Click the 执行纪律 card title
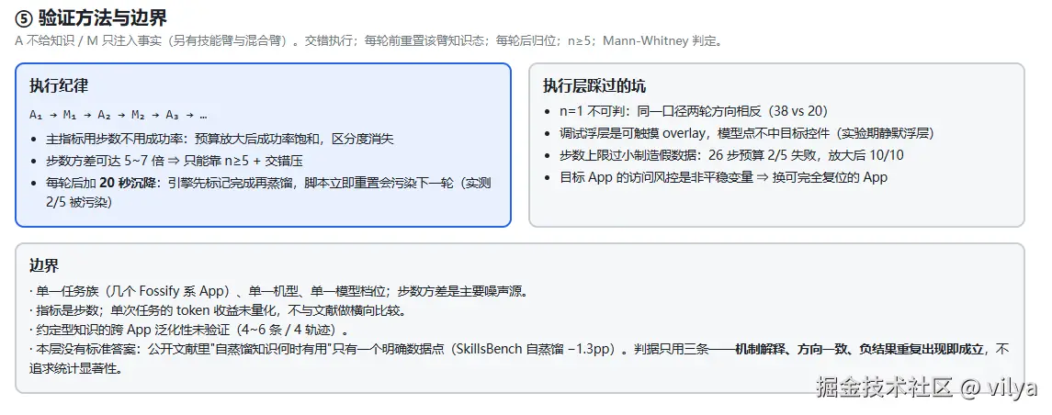The height and width of the screenshot is (415, 1052). point(59,85)
